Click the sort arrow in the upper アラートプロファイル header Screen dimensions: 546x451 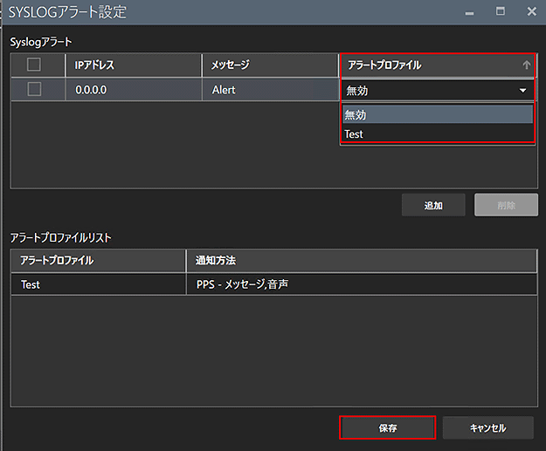(526, 65)
